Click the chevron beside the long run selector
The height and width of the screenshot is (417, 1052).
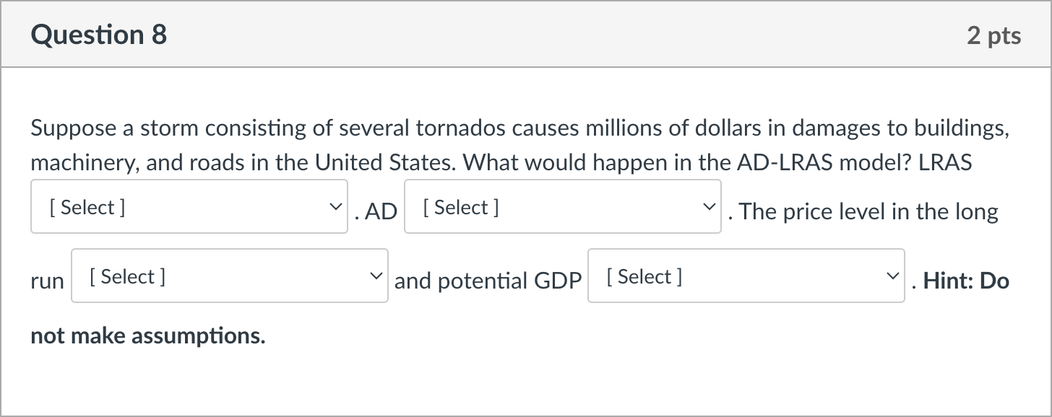click(376, 276)
